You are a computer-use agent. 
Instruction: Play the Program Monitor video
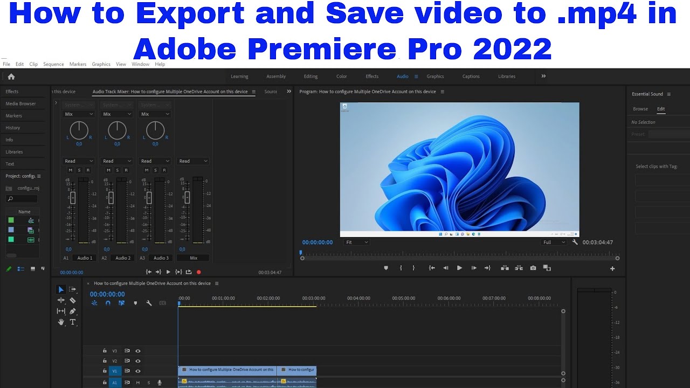click(459, 268)
